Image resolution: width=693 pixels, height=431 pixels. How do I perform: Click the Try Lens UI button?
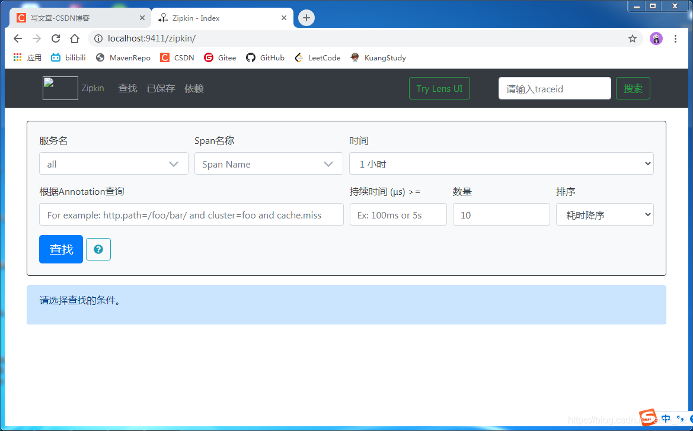coord(439,88)
